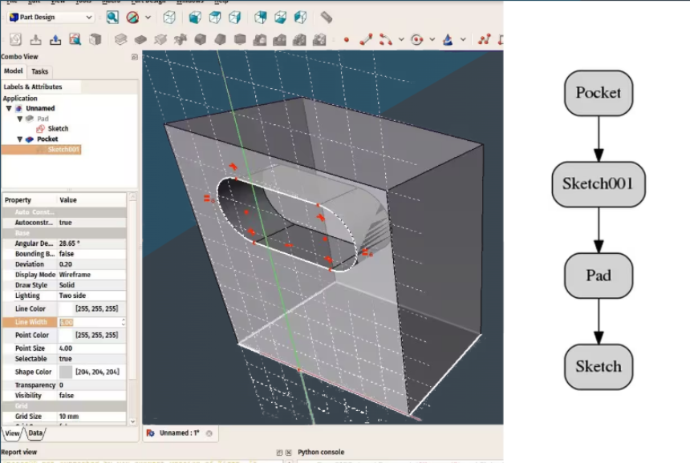Viewport: 690px width, 463px height.
Task: Click the Line Width spinner arrows
Action: (x=124, y=322)
